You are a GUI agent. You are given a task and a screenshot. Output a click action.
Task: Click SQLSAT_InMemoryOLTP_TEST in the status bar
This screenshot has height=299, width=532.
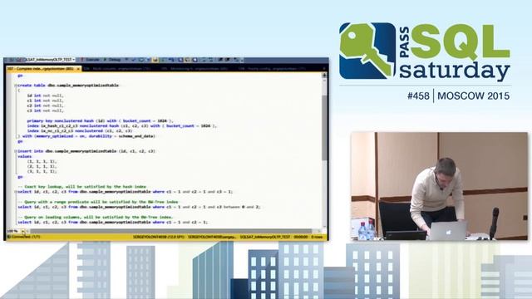click(265, 237)
